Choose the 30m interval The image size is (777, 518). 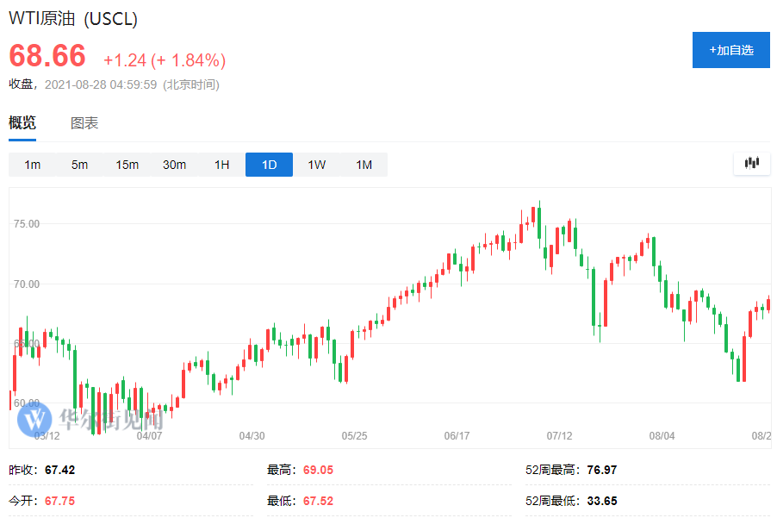[x=175, y=165]
